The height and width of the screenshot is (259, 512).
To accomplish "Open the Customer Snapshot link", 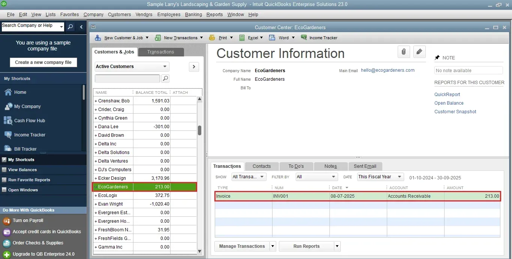I will point(455,112).
